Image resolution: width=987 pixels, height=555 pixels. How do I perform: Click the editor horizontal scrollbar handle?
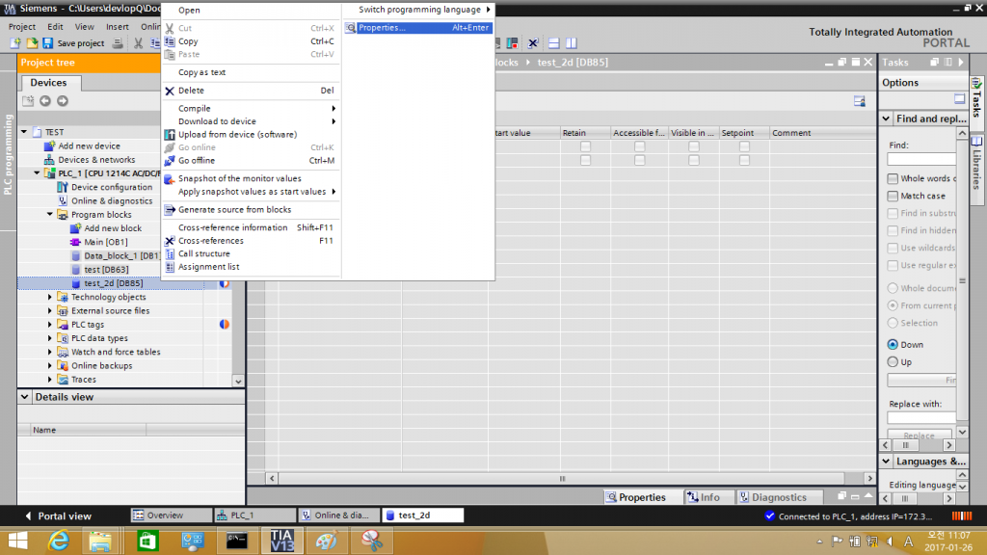[x=563, y=479]
